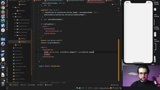Expand the CreatePostScreen folder
This screenshot has height=90, width=160.
coord(15,20)
